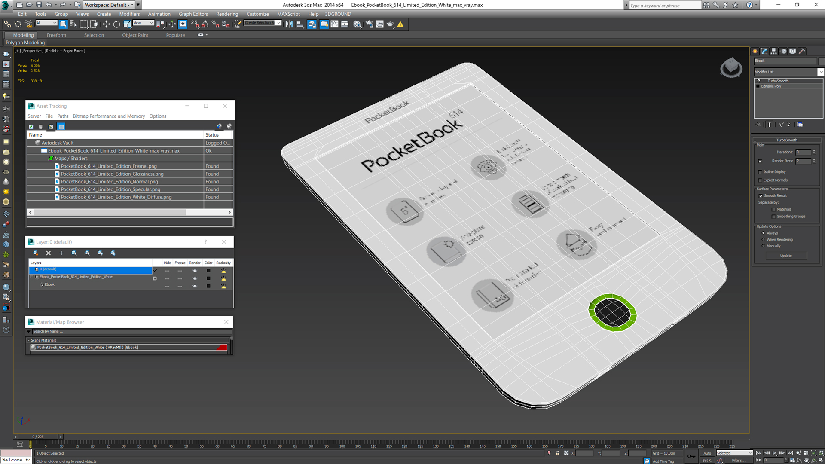Create new layer in Layer dialog
Image resolution: width=825 pixels, height=464 pixels.
click(x=35, y=253)
